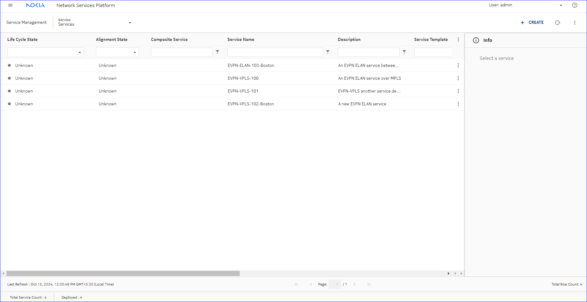
Task: Expand the Life Cycle State filter dropdown
Action: (x=79, y=53)
